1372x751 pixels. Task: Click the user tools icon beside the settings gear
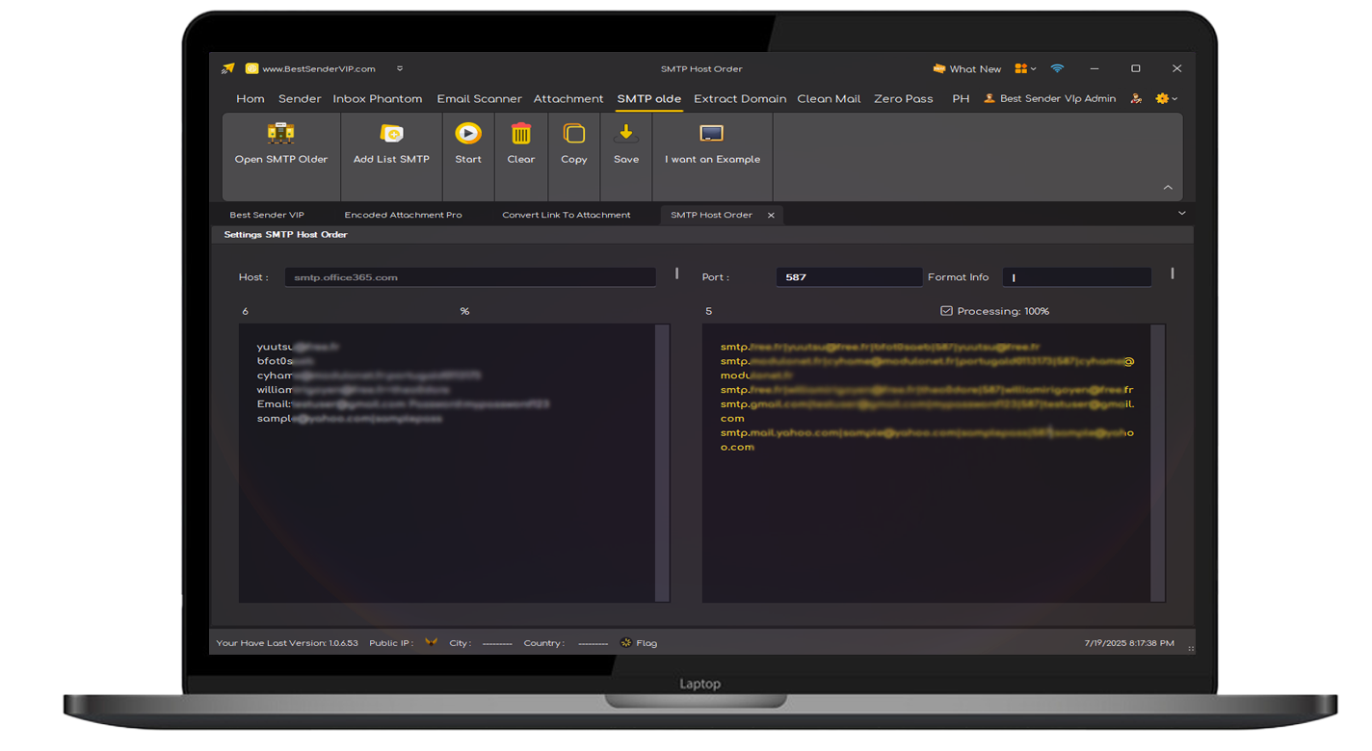click(x=1136, y=98)
